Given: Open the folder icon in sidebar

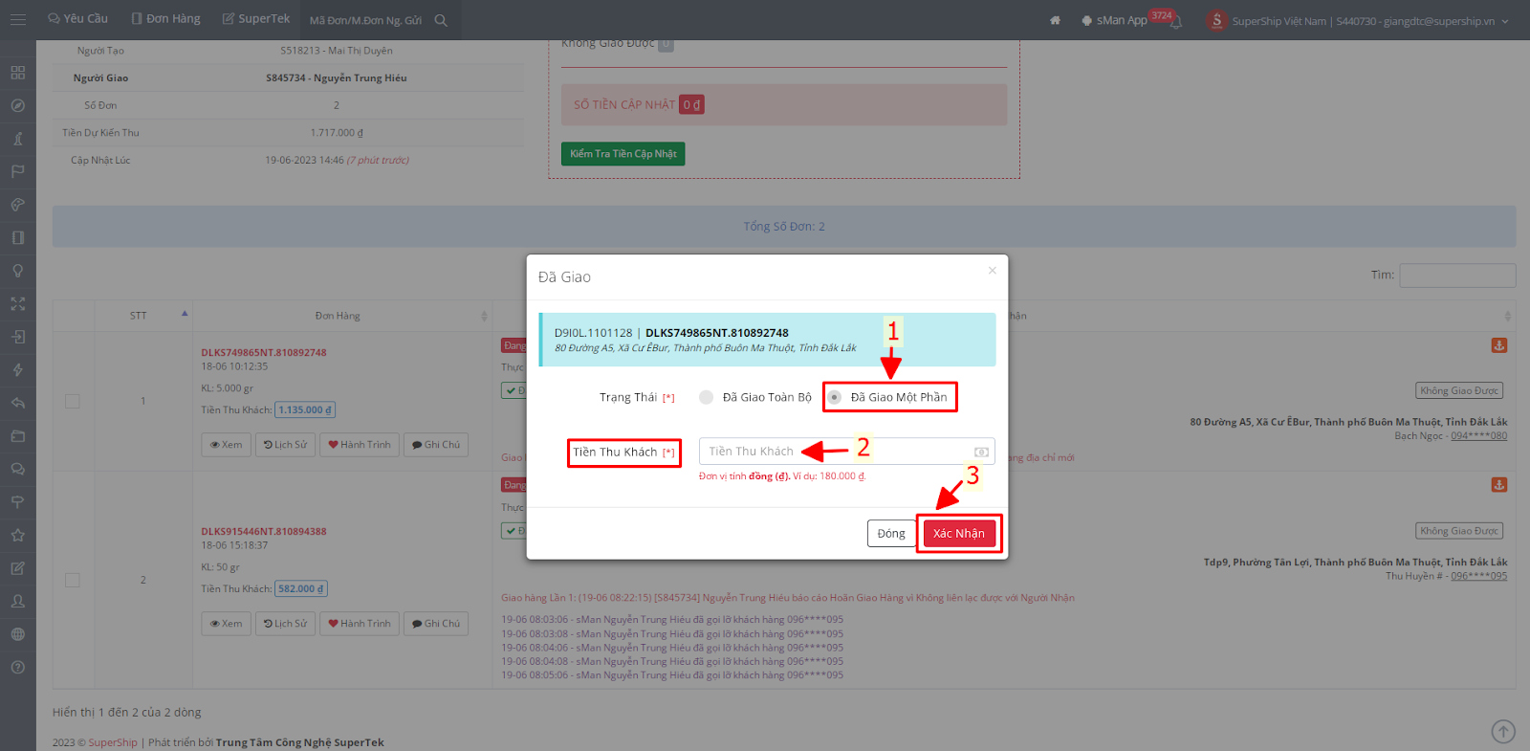Looking at the screenshot, I should point(17,435).
